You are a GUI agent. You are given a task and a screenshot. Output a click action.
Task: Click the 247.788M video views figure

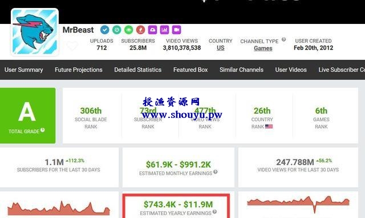coord(295,162)
